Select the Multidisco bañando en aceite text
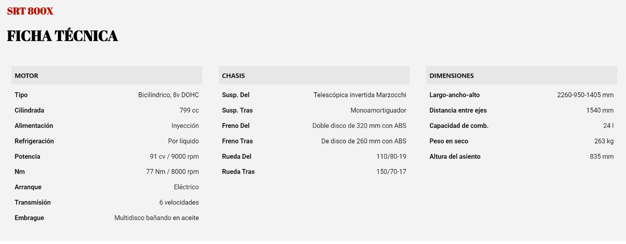This screenshot has height=244, width=626. 156,218
